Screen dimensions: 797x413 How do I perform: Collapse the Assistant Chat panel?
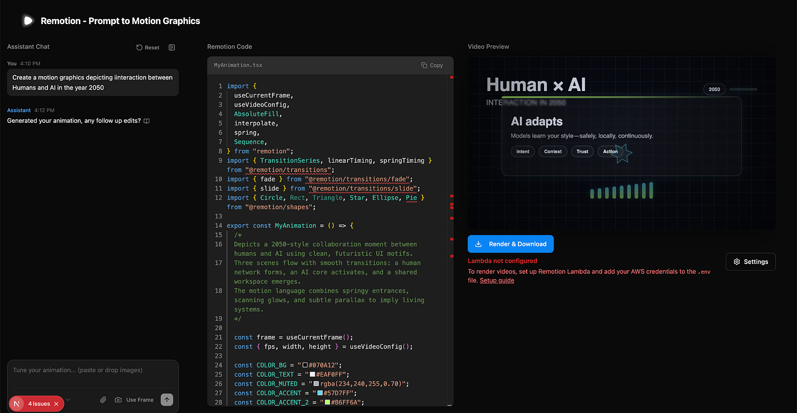click(x=172, y=48)
